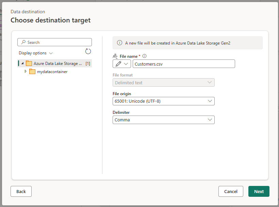279x207 pixels.
Task: Click the Next button
Action: point(259,191)
